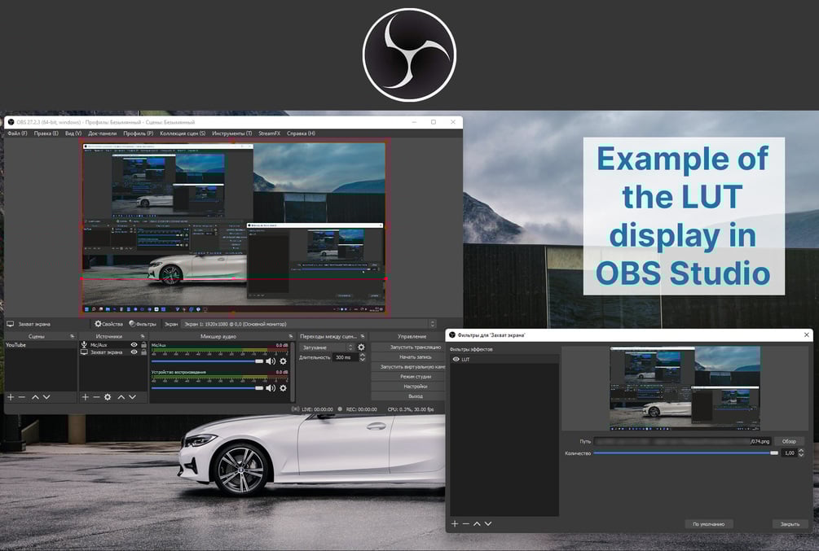Lock the Захват экрана source
Image resolution: width=819 pixels, height=551 pixels.
(x=143, y=352)
